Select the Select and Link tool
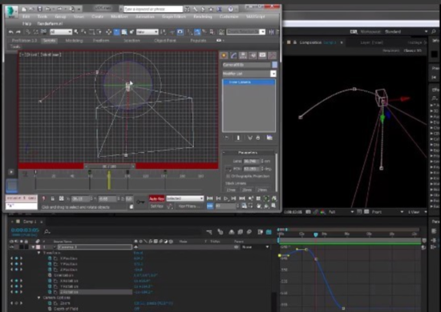441x312 pixels. point(28,32)
